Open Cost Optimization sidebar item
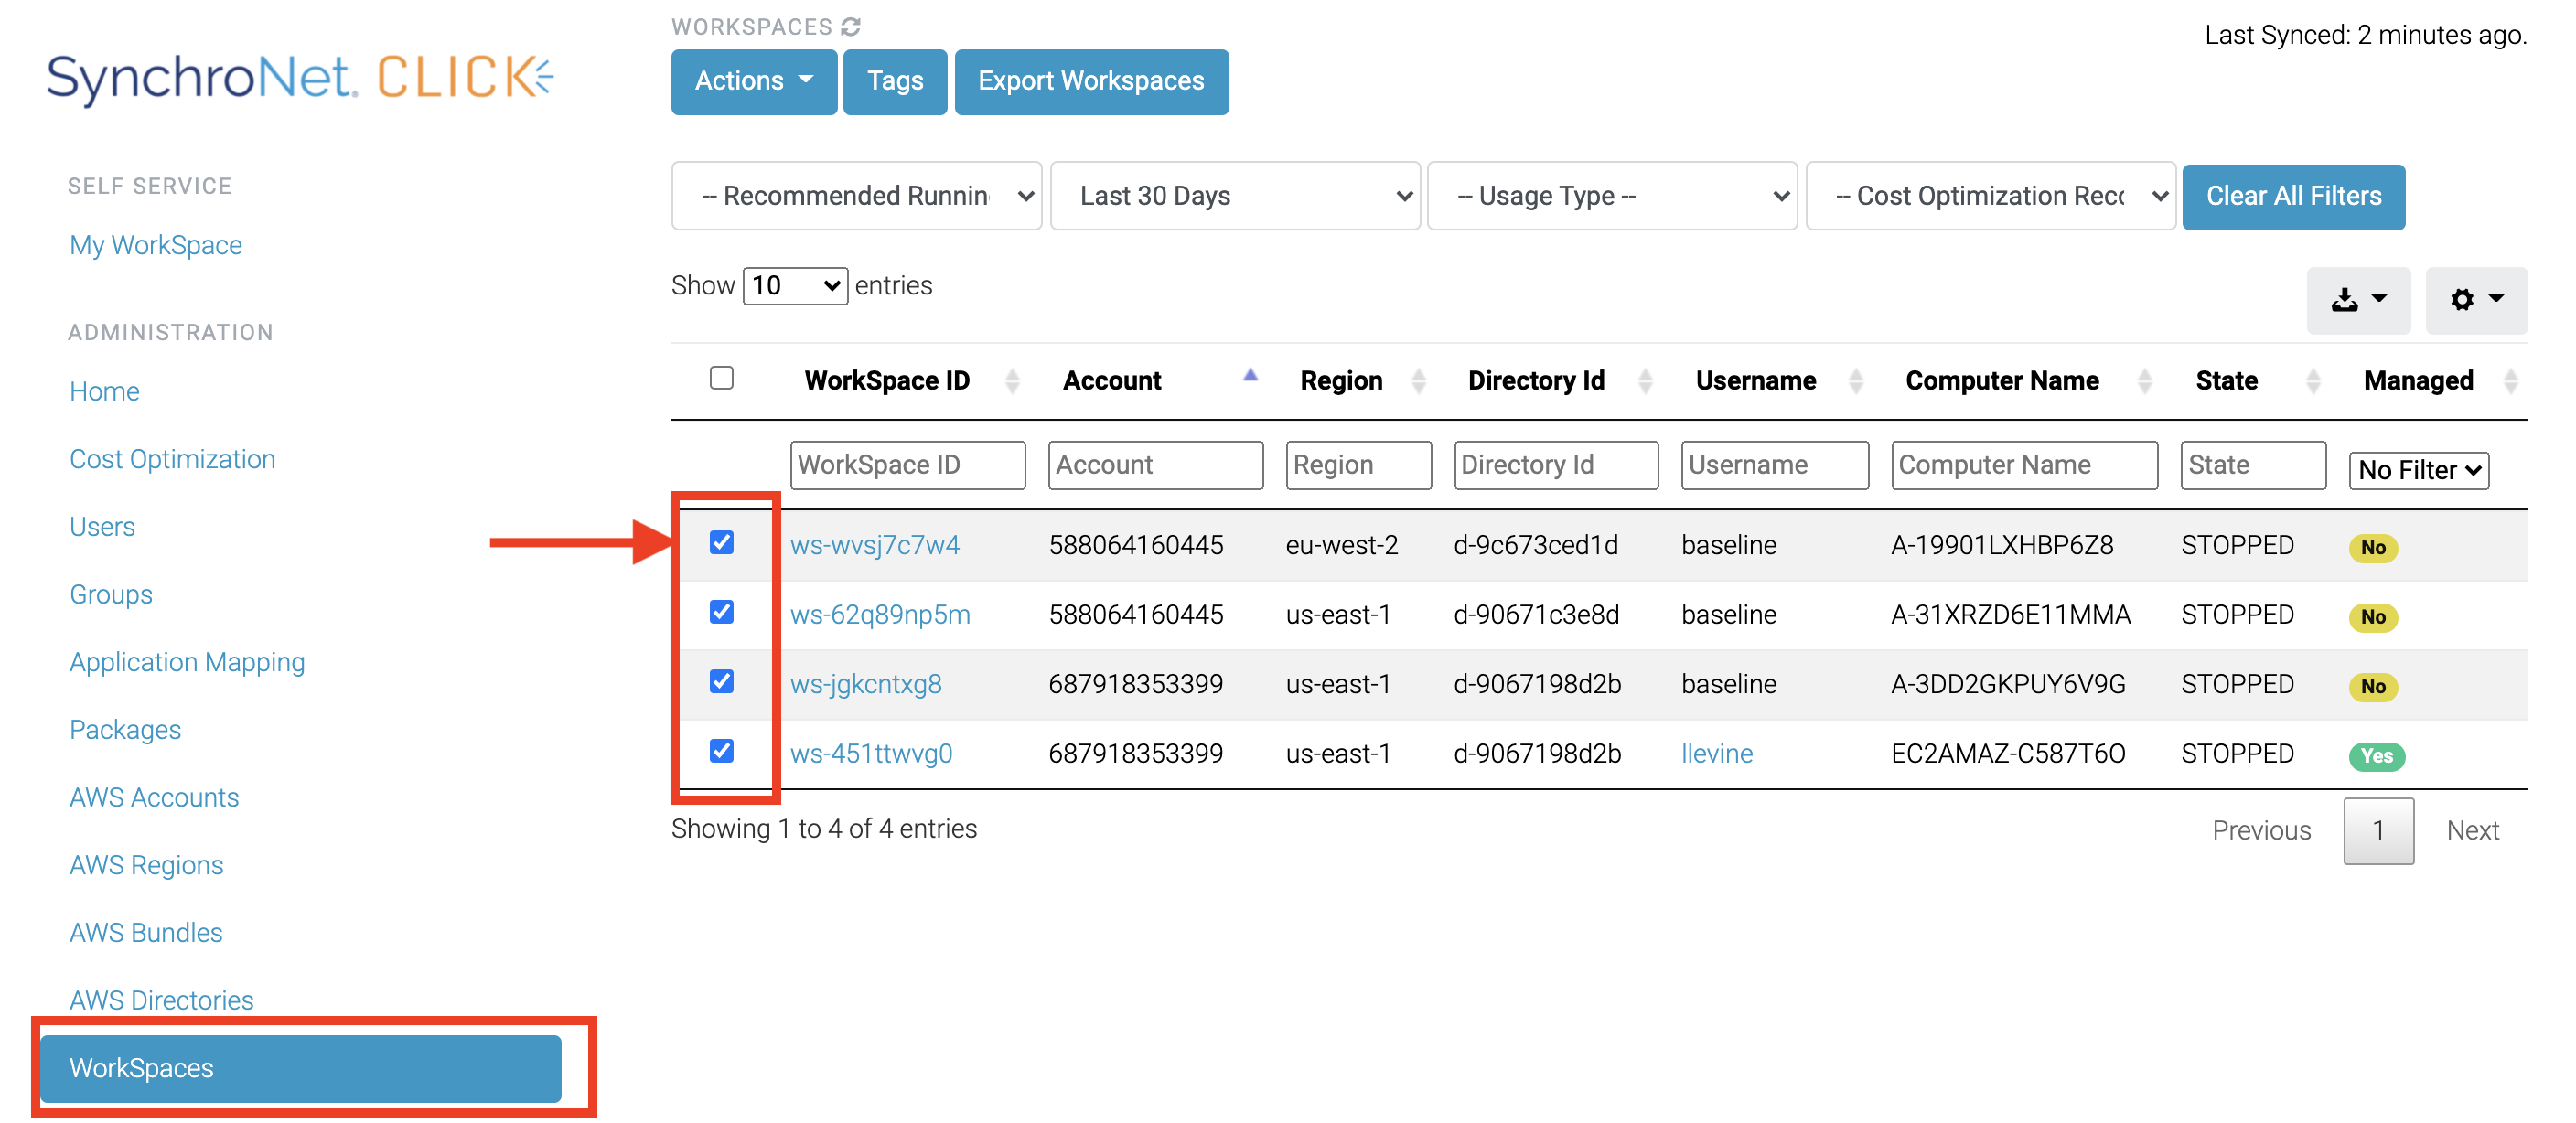 click(172, 459)
